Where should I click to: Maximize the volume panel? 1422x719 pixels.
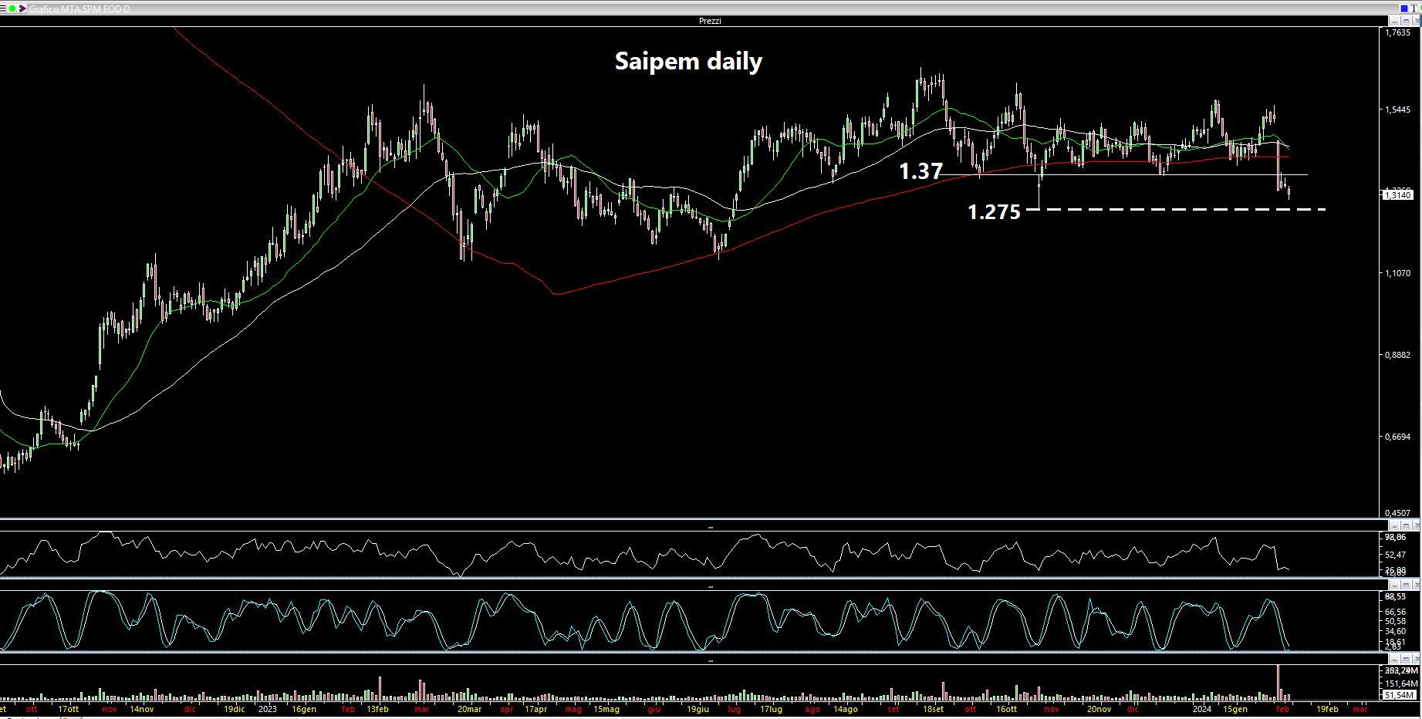(1406, 659)
